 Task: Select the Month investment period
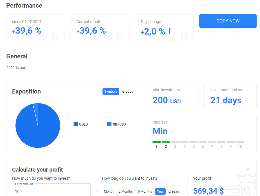coord(109,192)
